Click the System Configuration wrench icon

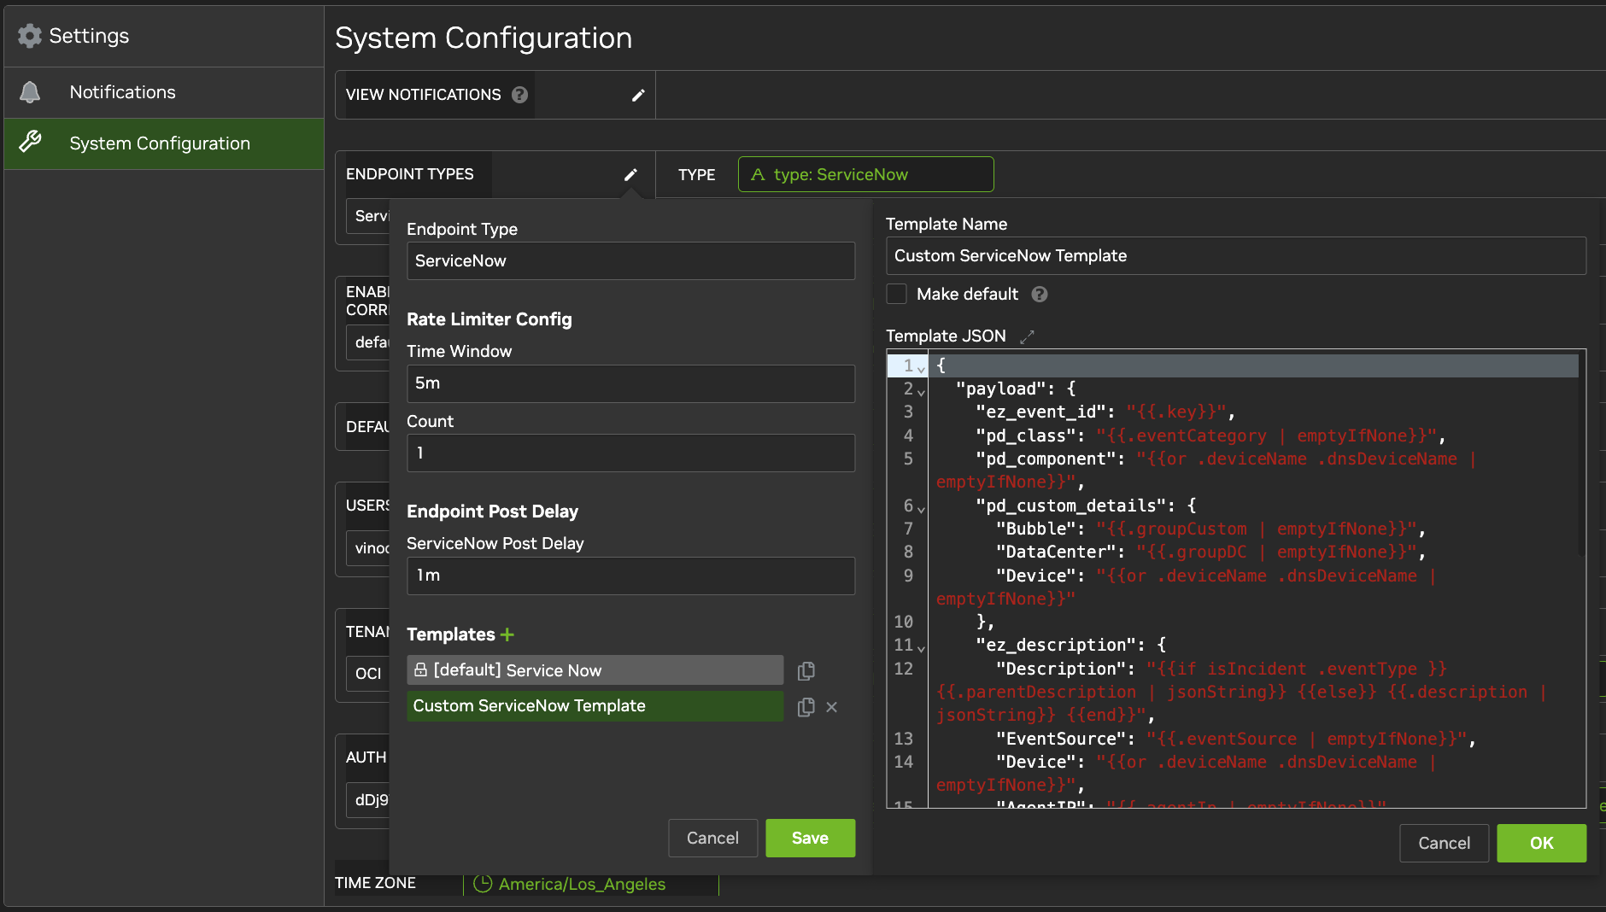(x=30, y=142)
